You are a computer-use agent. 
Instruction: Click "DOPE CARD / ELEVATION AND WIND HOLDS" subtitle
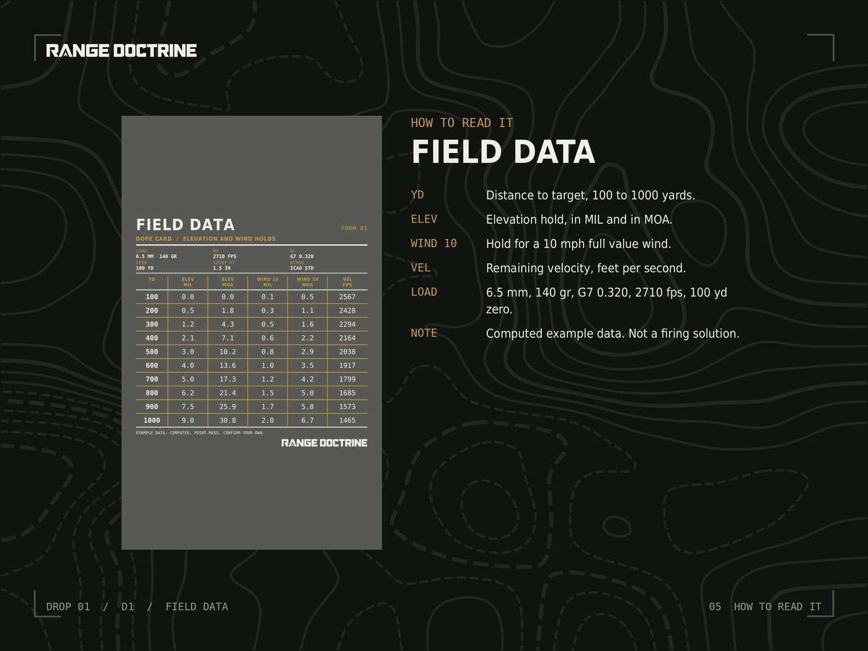tap(206, 239)
